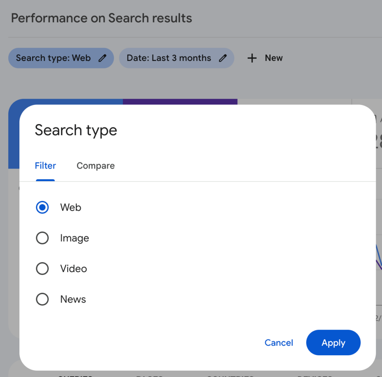This screenshot has height=377, width=382.
Task: Cancel the Search type dialog
Action: 279,343
